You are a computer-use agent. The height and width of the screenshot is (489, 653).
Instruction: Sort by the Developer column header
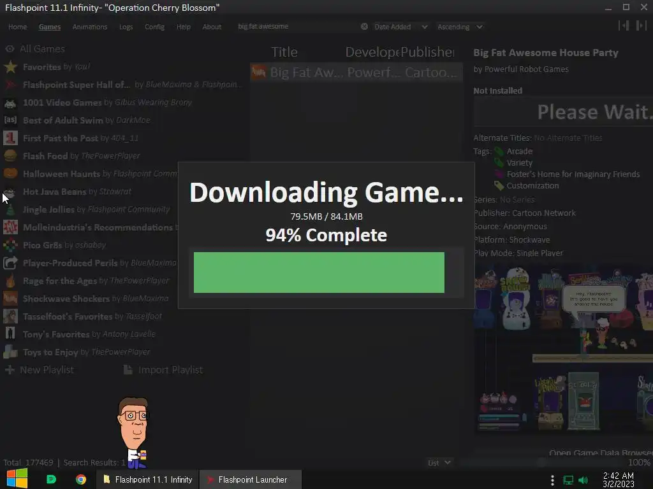coord(372,52)
